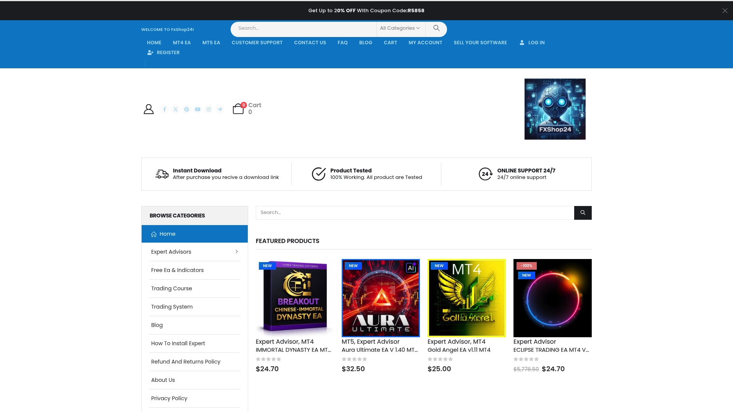Click the search magnifier in the header
The height and width of the screenshot is (412, 733).
point(436,28)
